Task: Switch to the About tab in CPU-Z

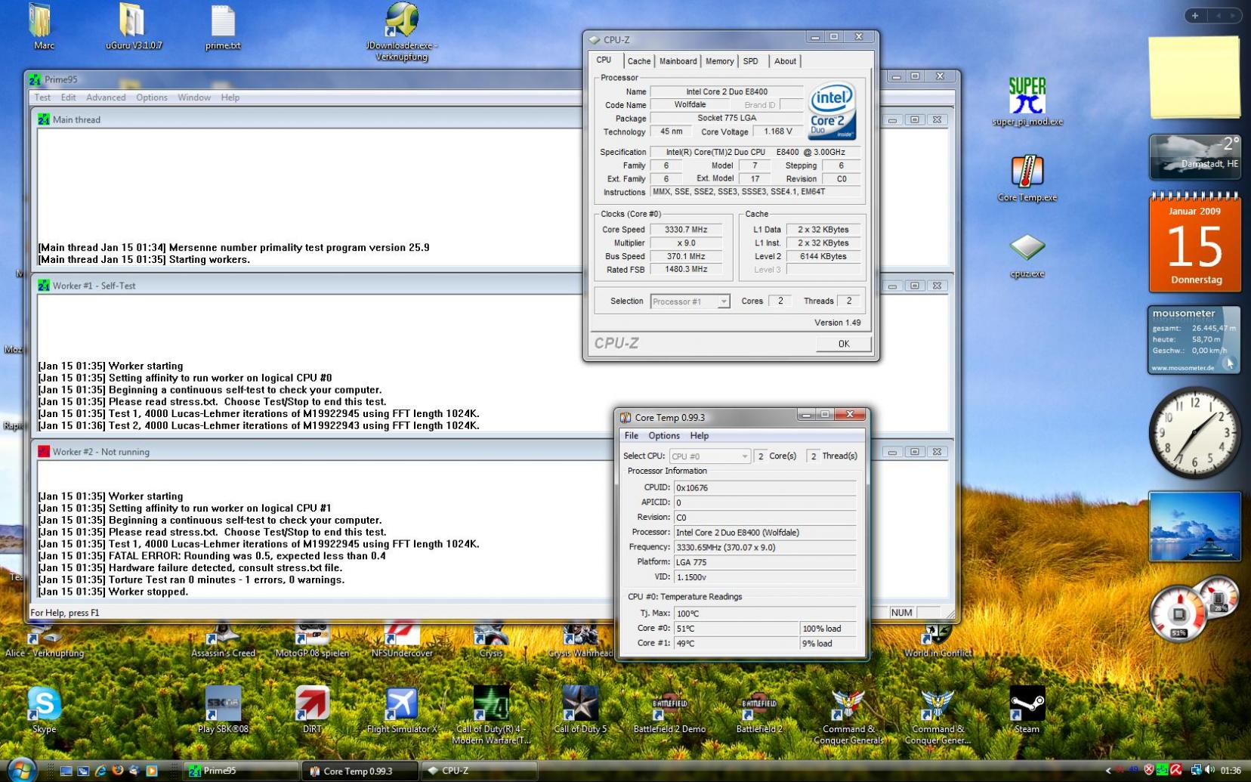Action: 785,61
